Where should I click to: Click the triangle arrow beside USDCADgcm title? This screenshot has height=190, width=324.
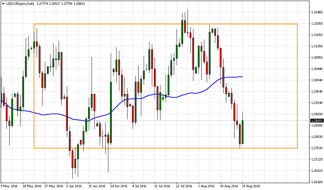[x=3, y=3]
